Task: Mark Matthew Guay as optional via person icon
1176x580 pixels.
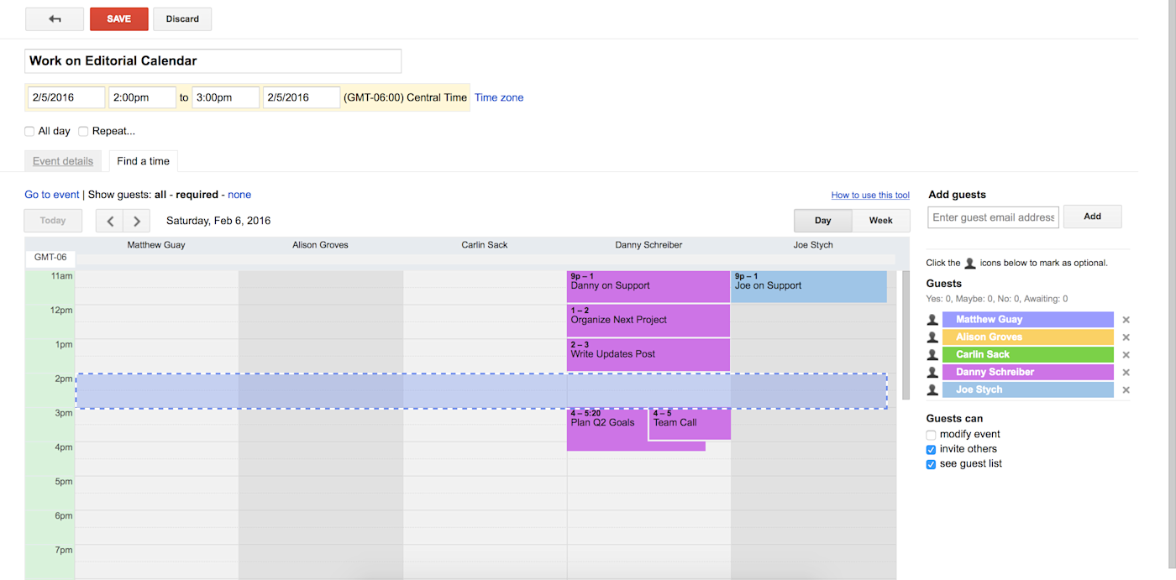Action: pos(932,320)
